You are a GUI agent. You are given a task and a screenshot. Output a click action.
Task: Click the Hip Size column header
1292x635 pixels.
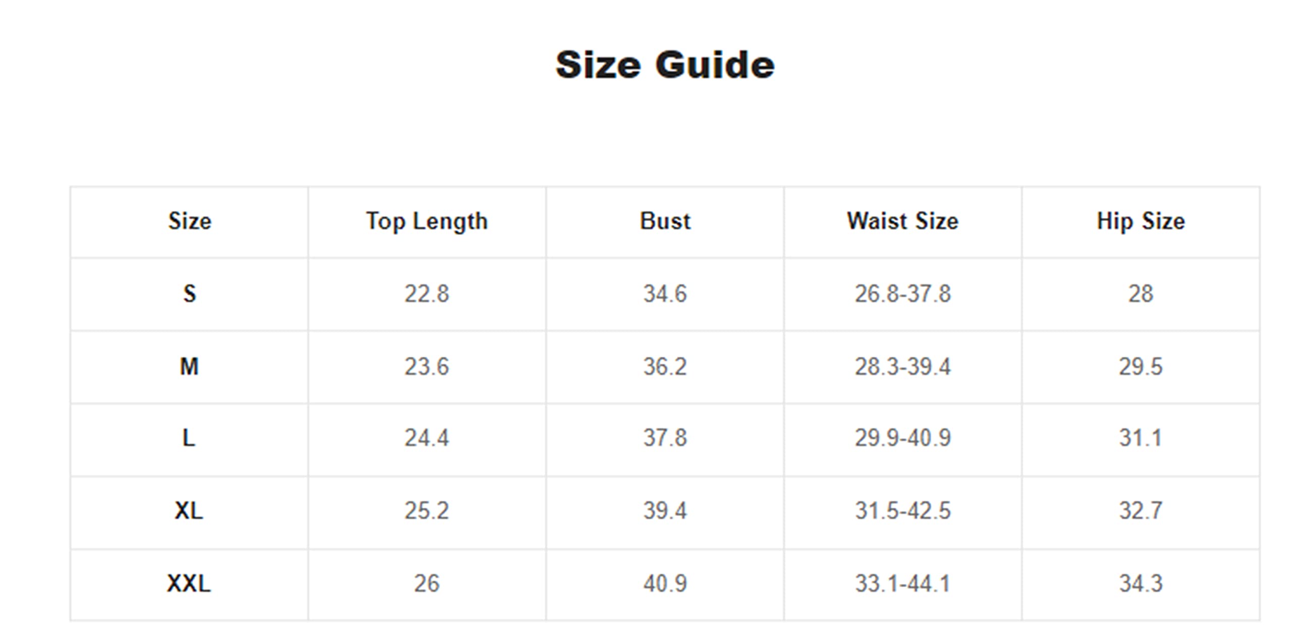(1141, 221)
